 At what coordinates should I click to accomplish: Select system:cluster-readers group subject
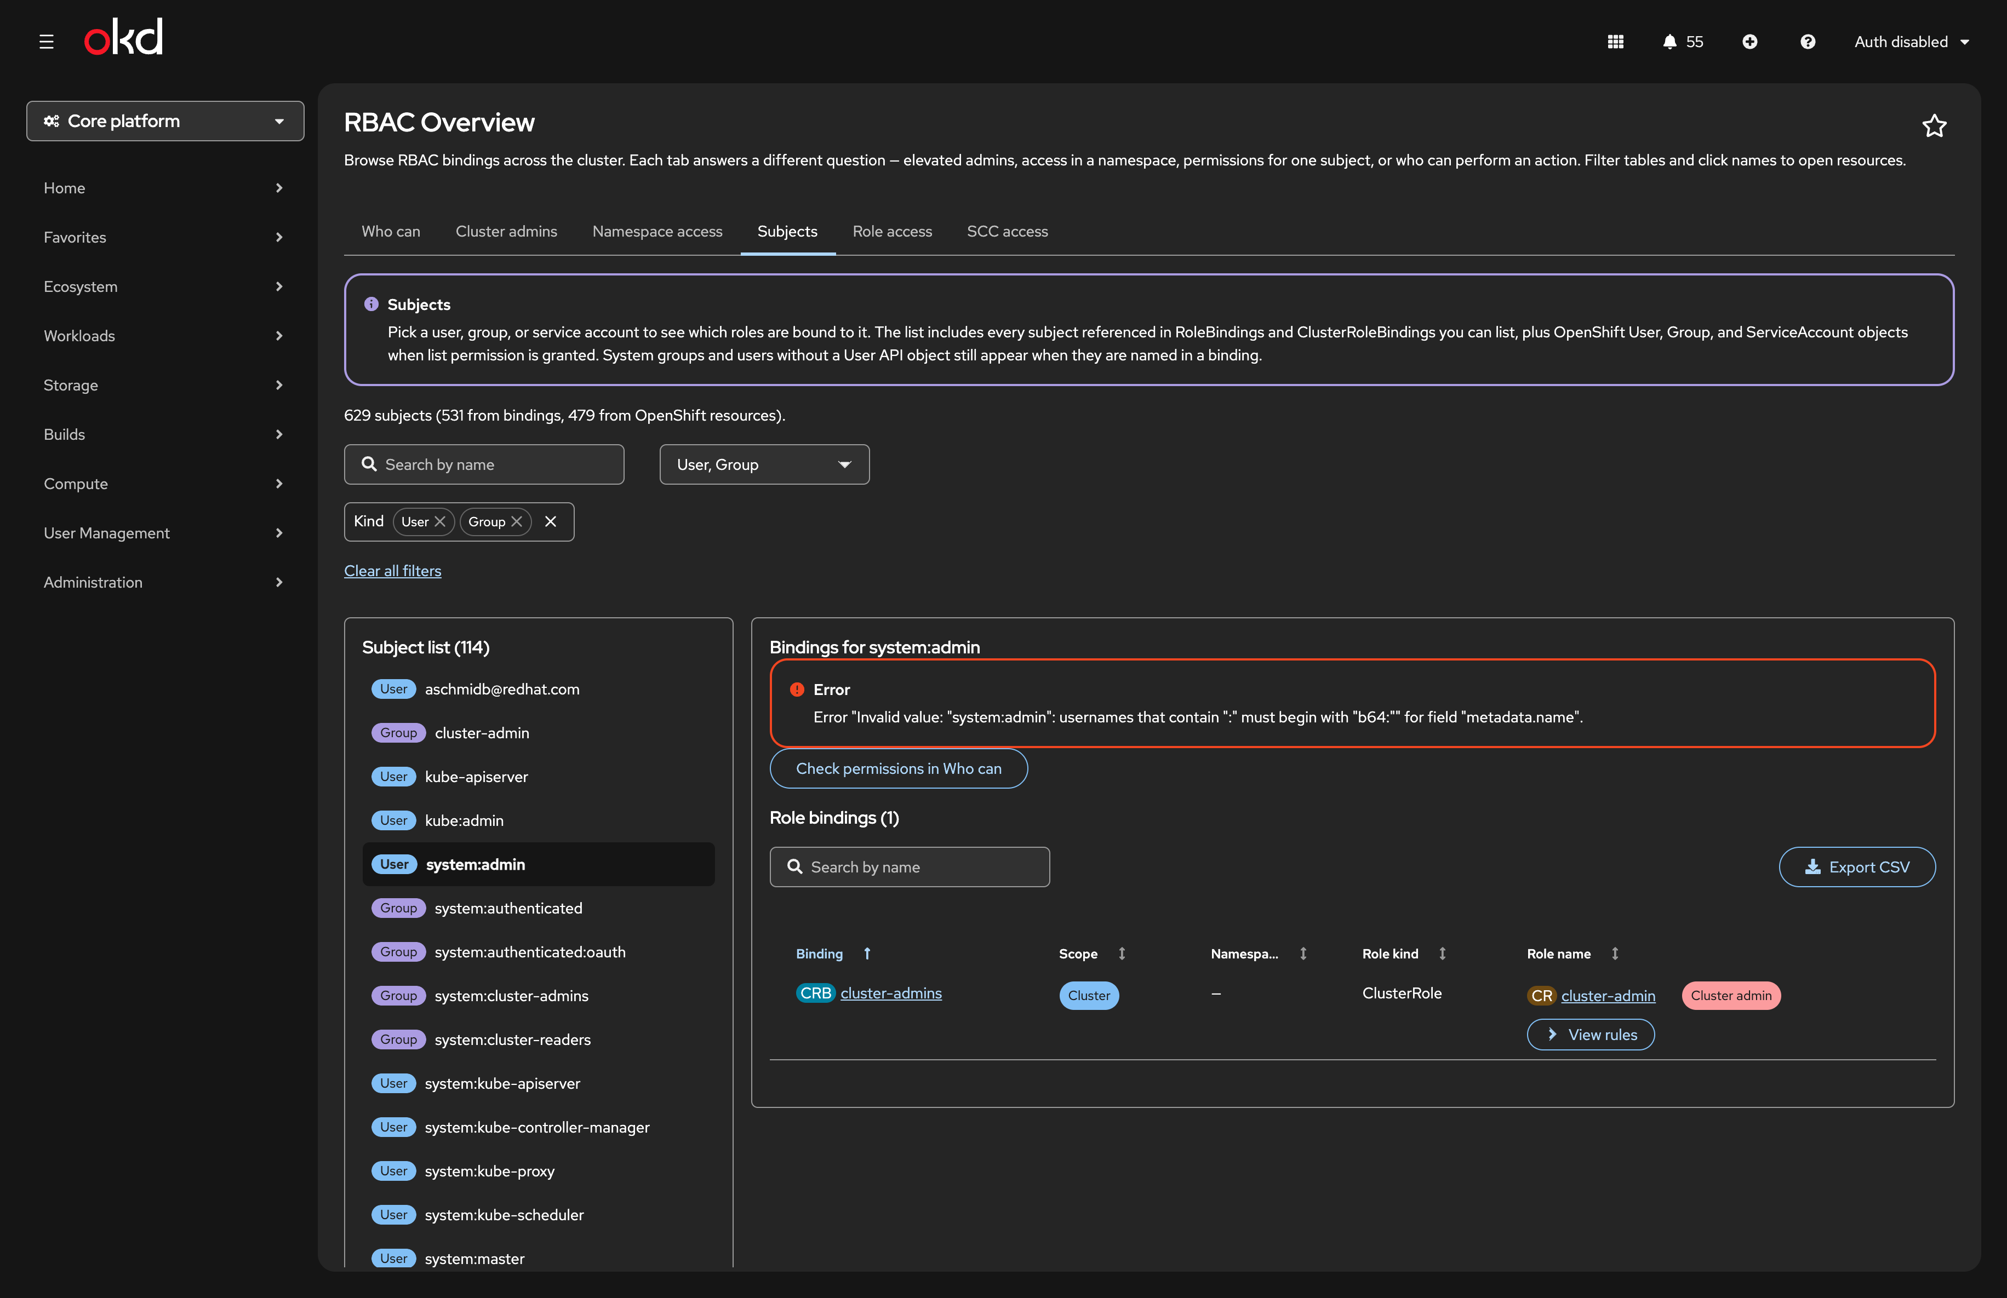[x=538, y=1039]
